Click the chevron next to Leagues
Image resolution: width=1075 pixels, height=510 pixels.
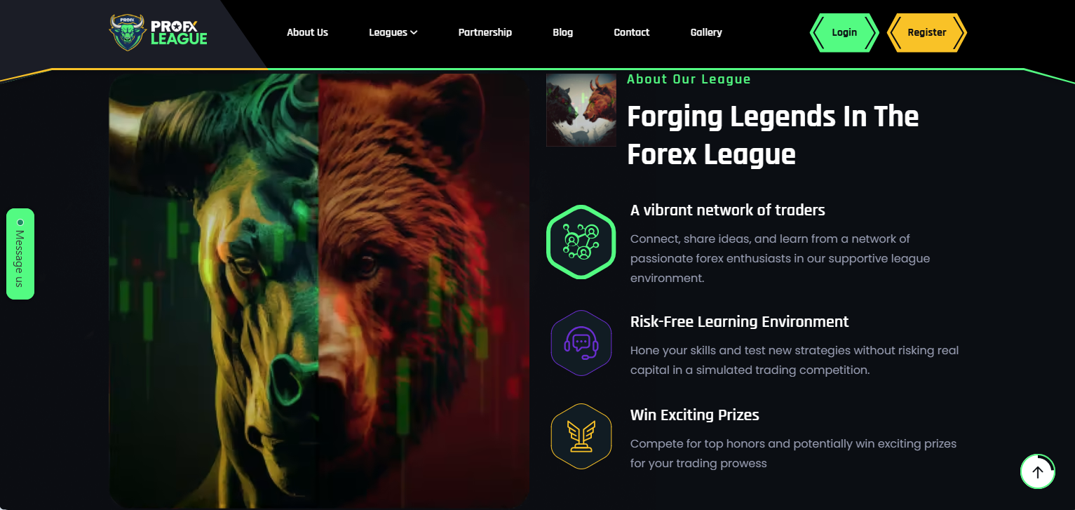[414, 32]
